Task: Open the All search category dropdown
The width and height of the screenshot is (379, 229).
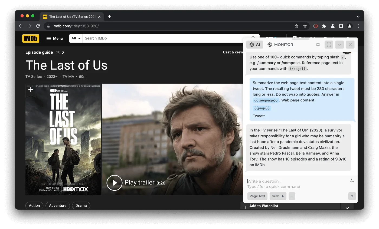Action: pos(76,38)
